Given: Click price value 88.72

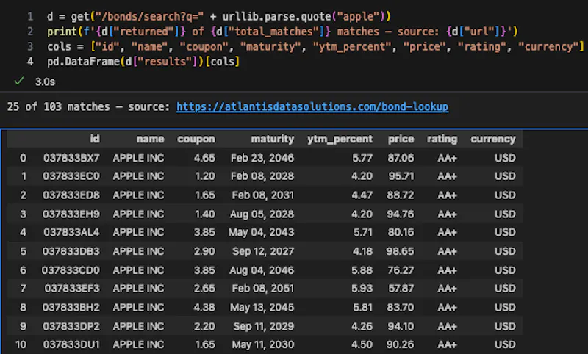Looking at the screenshot, I should click(401, 195).
